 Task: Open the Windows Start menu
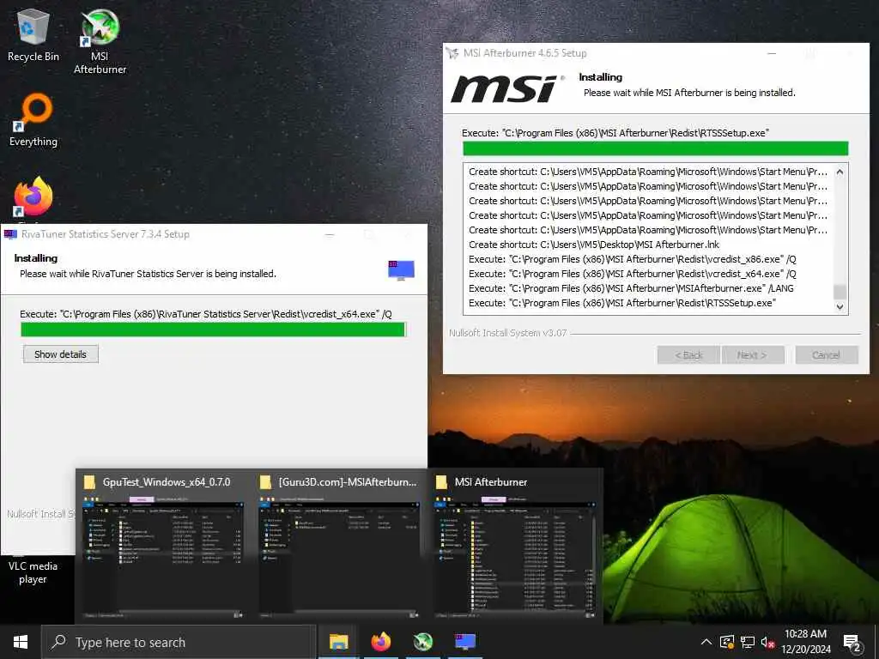21,642
